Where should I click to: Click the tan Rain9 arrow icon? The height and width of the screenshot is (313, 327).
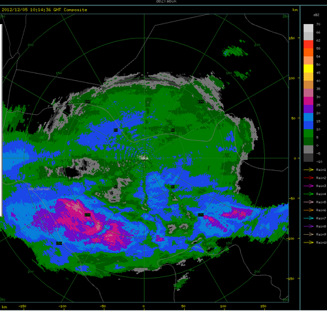[309, 234]
